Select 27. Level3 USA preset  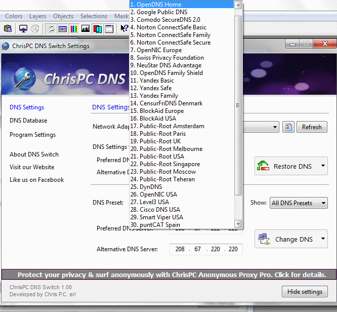[182, 202]
